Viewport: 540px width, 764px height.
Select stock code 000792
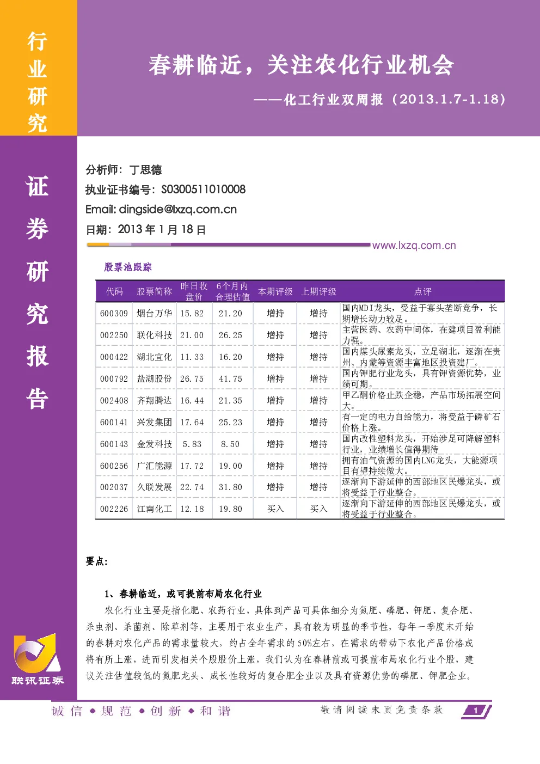114,379
